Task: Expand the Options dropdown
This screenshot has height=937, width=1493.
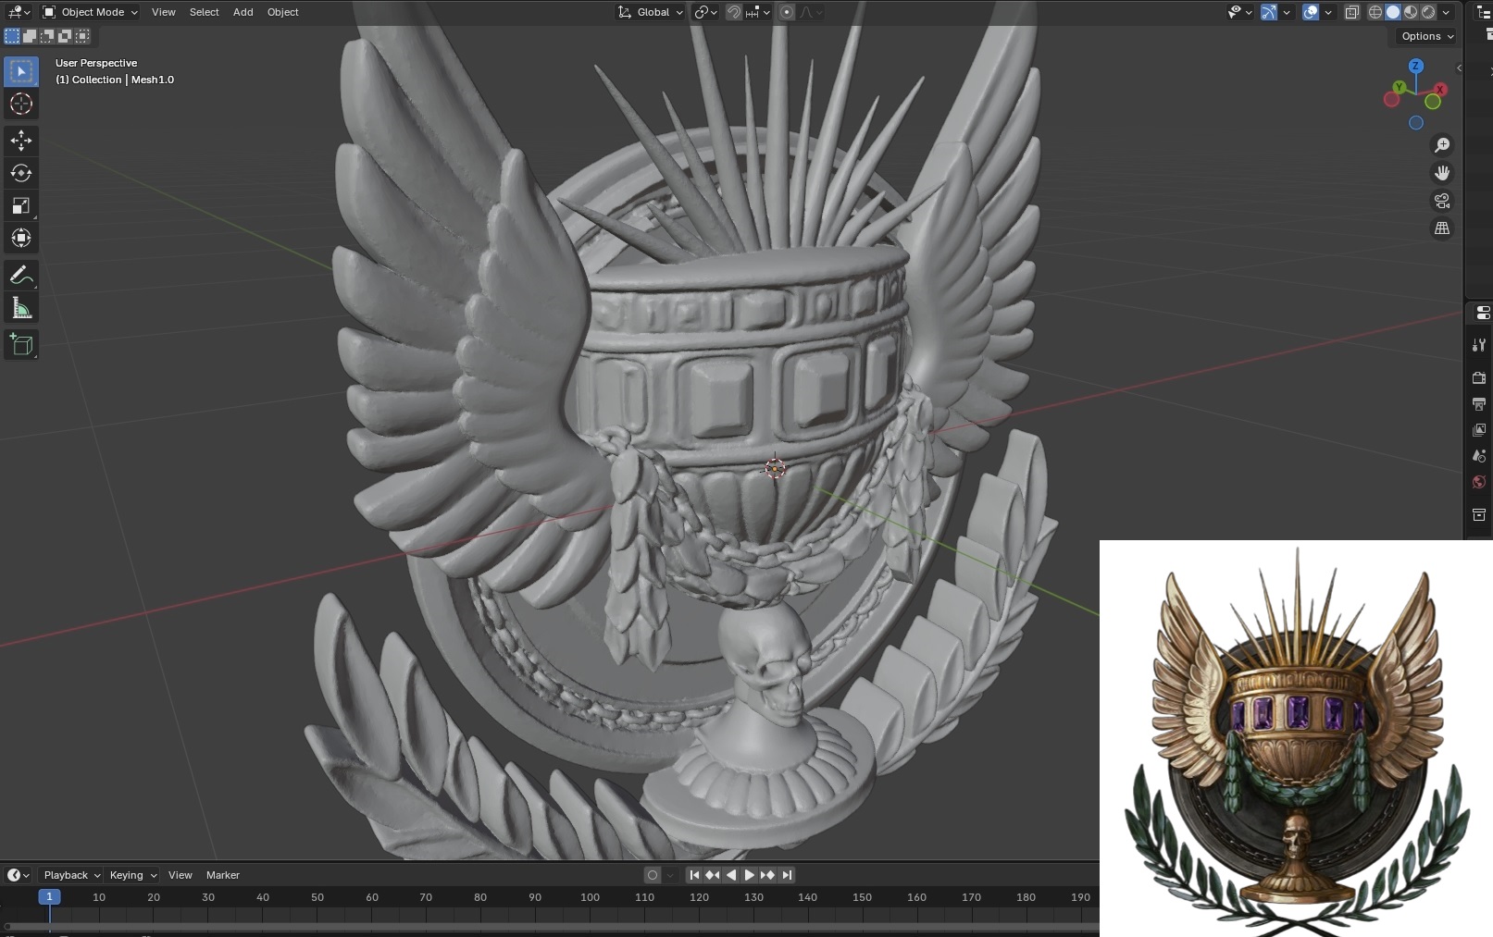Action: tap(1427, 36)
